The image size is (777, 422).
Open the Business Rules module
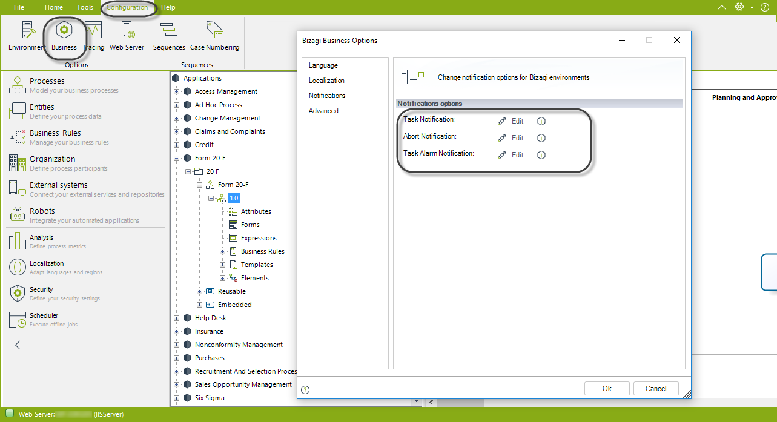coord(86,137)
